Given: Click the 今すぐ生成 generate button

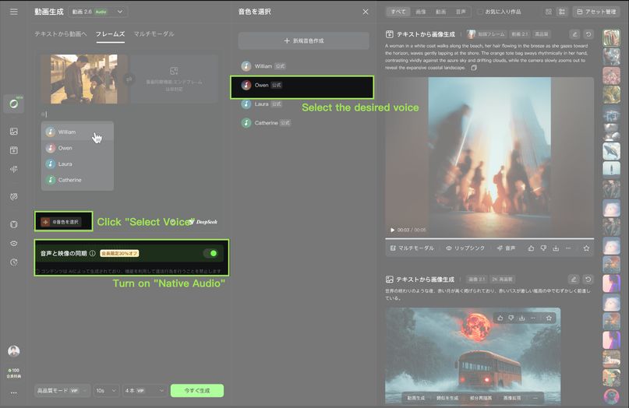Looking at the screenshot, I should 196,390.
